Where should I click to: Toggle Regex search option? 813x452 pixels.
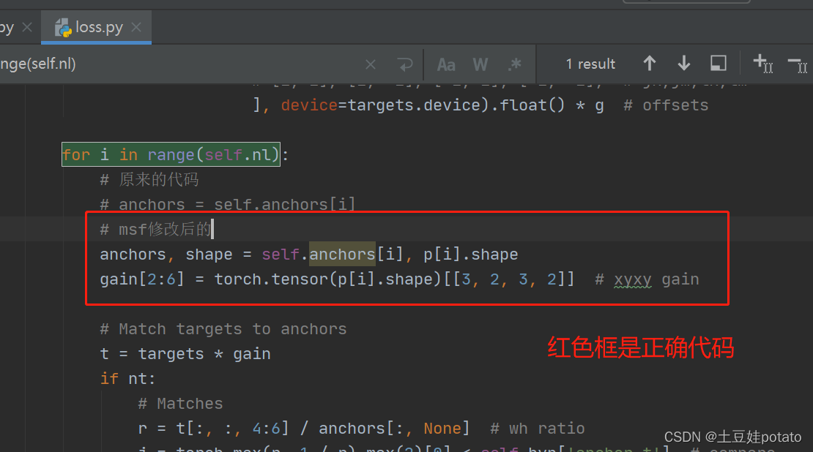coord(514,64)
